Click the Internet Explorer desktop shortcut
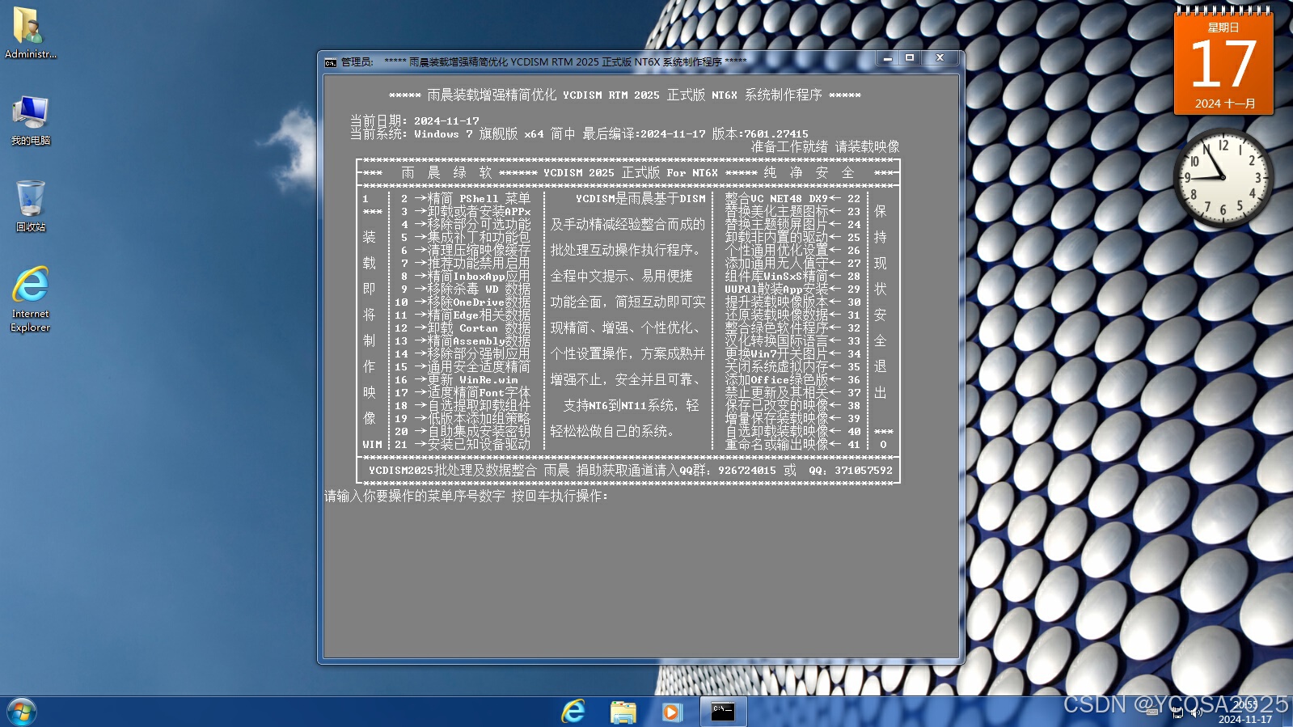 [30, 298]
